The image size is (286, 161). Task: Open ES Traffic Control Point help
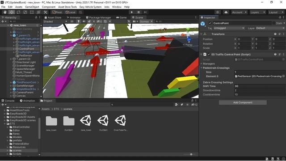point(275,55)
